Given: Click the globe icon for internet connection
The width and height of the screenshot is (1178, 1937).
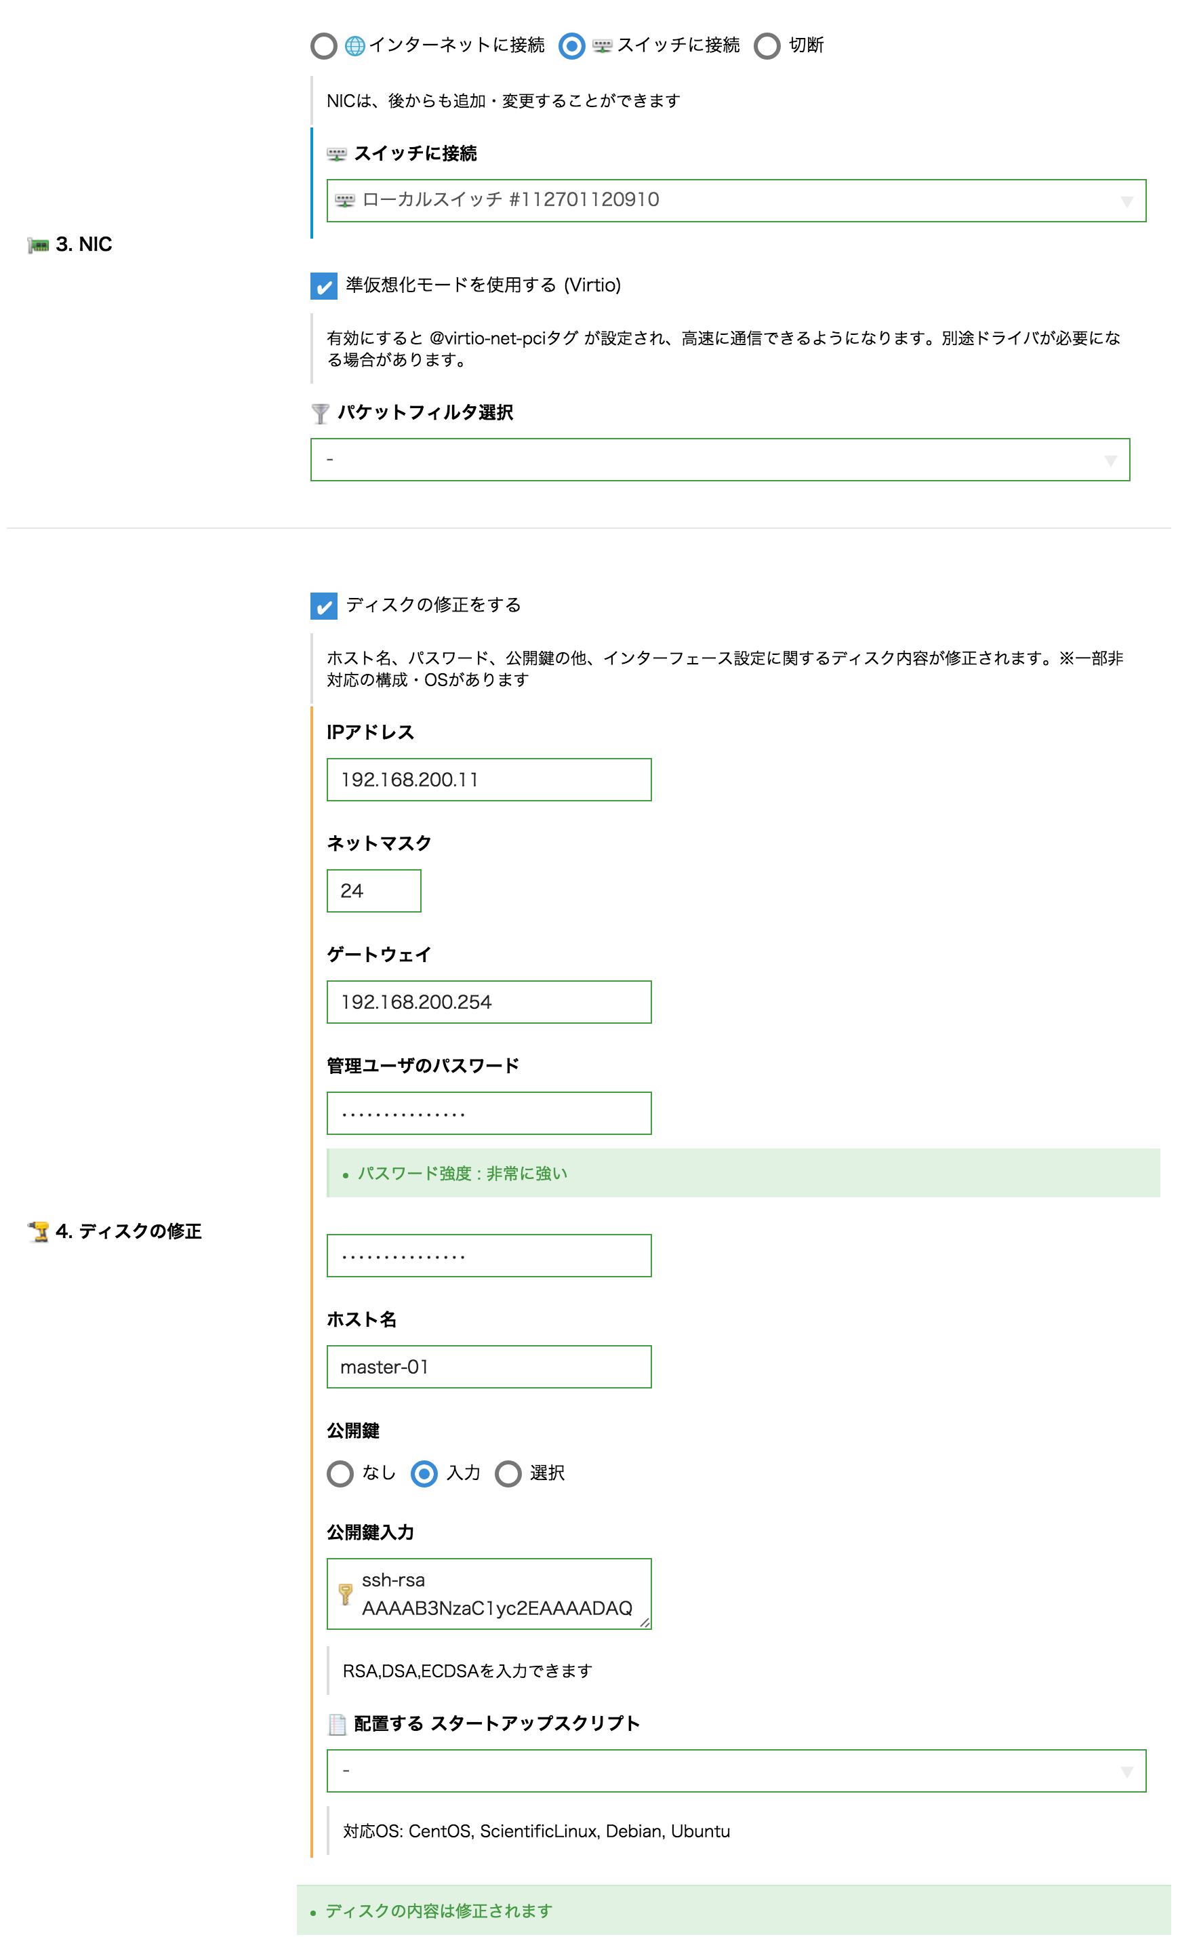Looking at the screenshot, I should point(354,45).
